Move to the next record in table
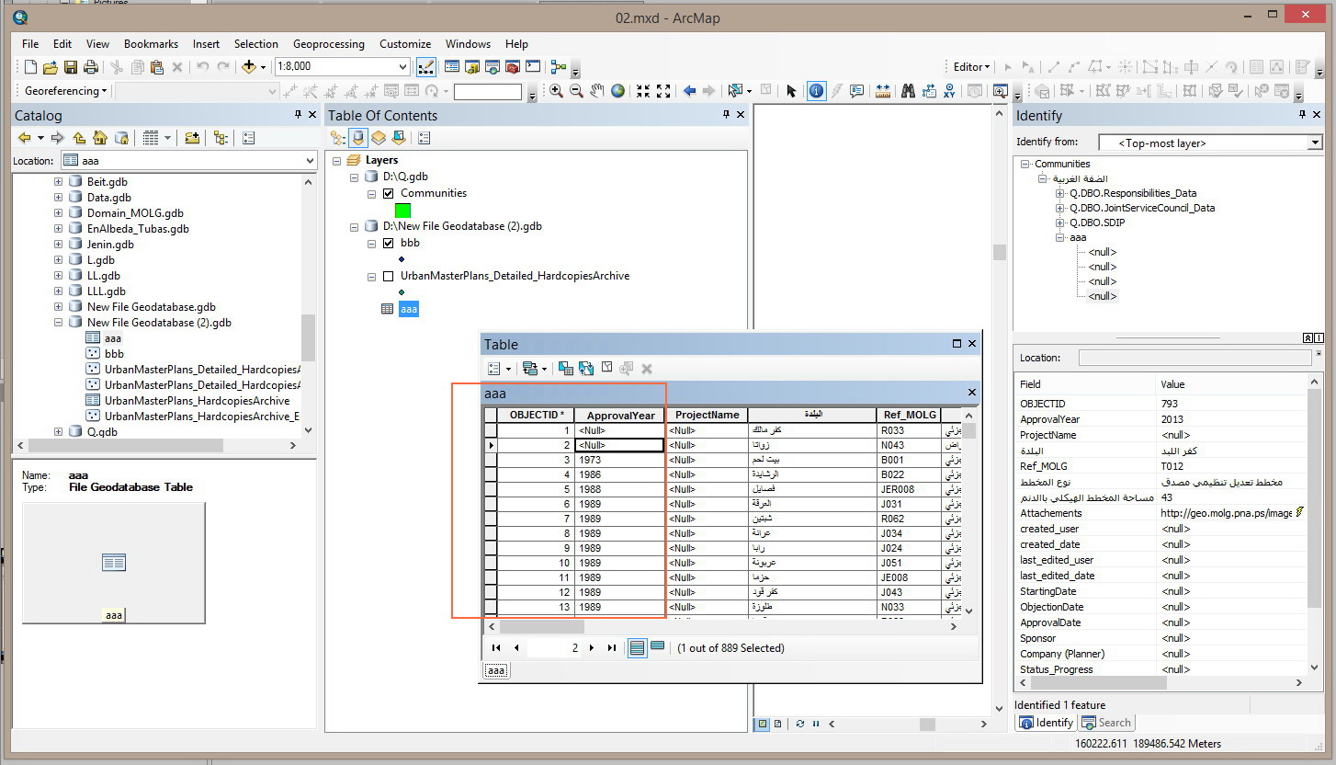This screenshot has width=1336, height=765. (x=592, y=648)
